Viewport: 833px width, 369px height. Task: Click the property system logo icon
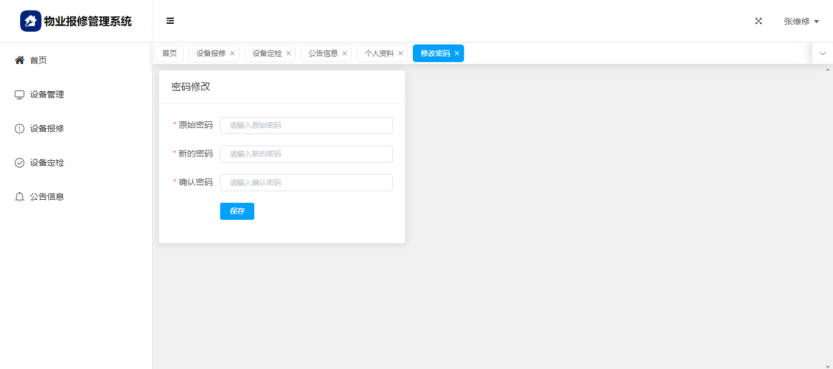click(x=30, y=21)
